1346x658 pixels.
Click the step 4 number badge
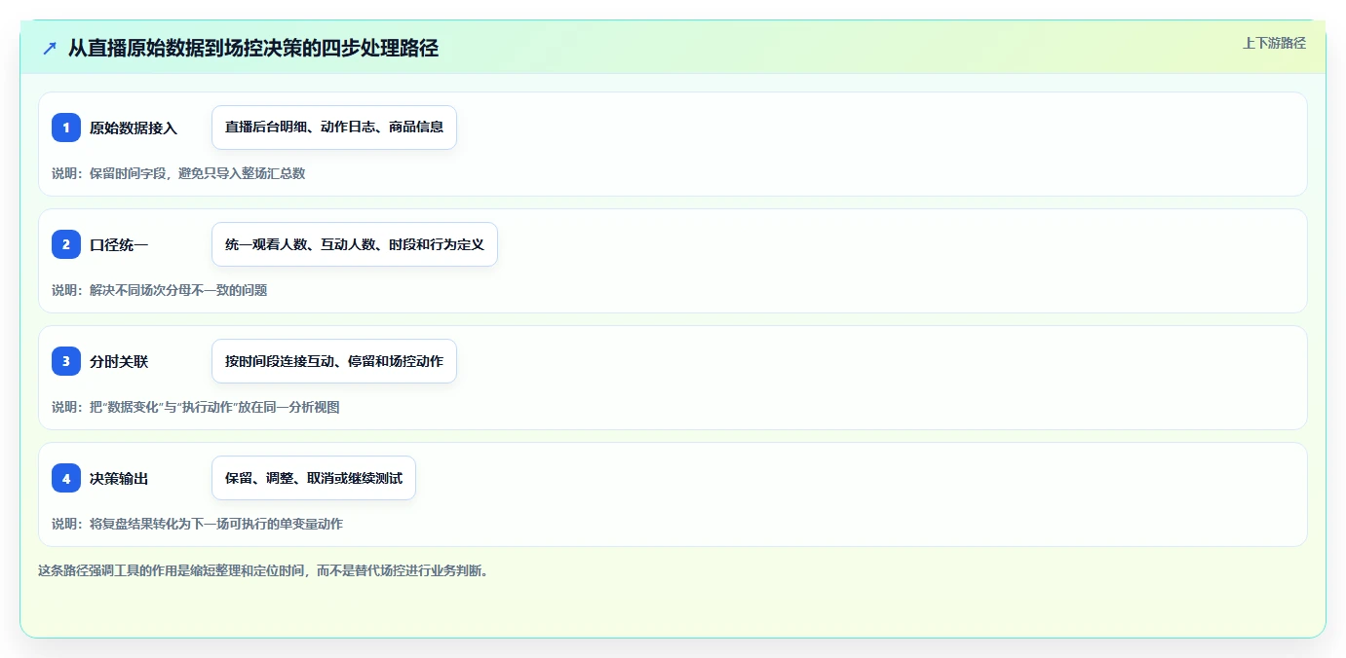point(66,478)
